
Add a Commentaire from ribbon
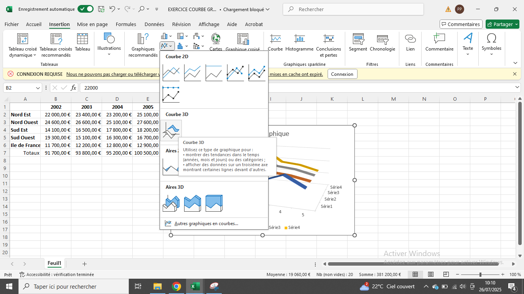coord(439,42)
